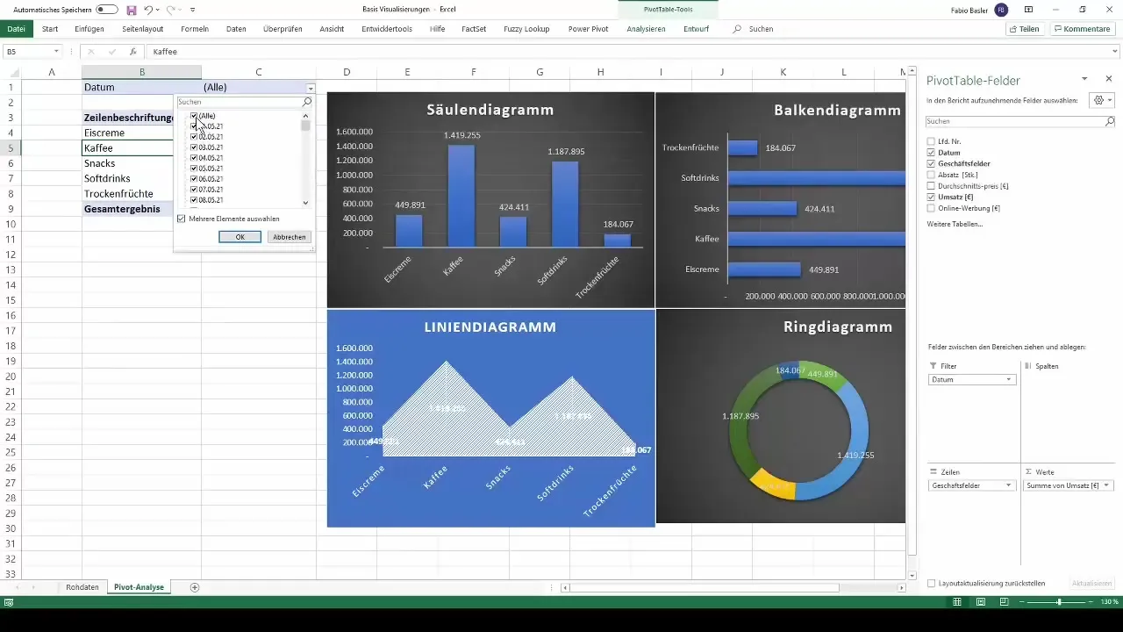Click the magnifier icon in filter search box
Image resolution: width=1123 pixels, height=632 pixels.
[307, 102]
